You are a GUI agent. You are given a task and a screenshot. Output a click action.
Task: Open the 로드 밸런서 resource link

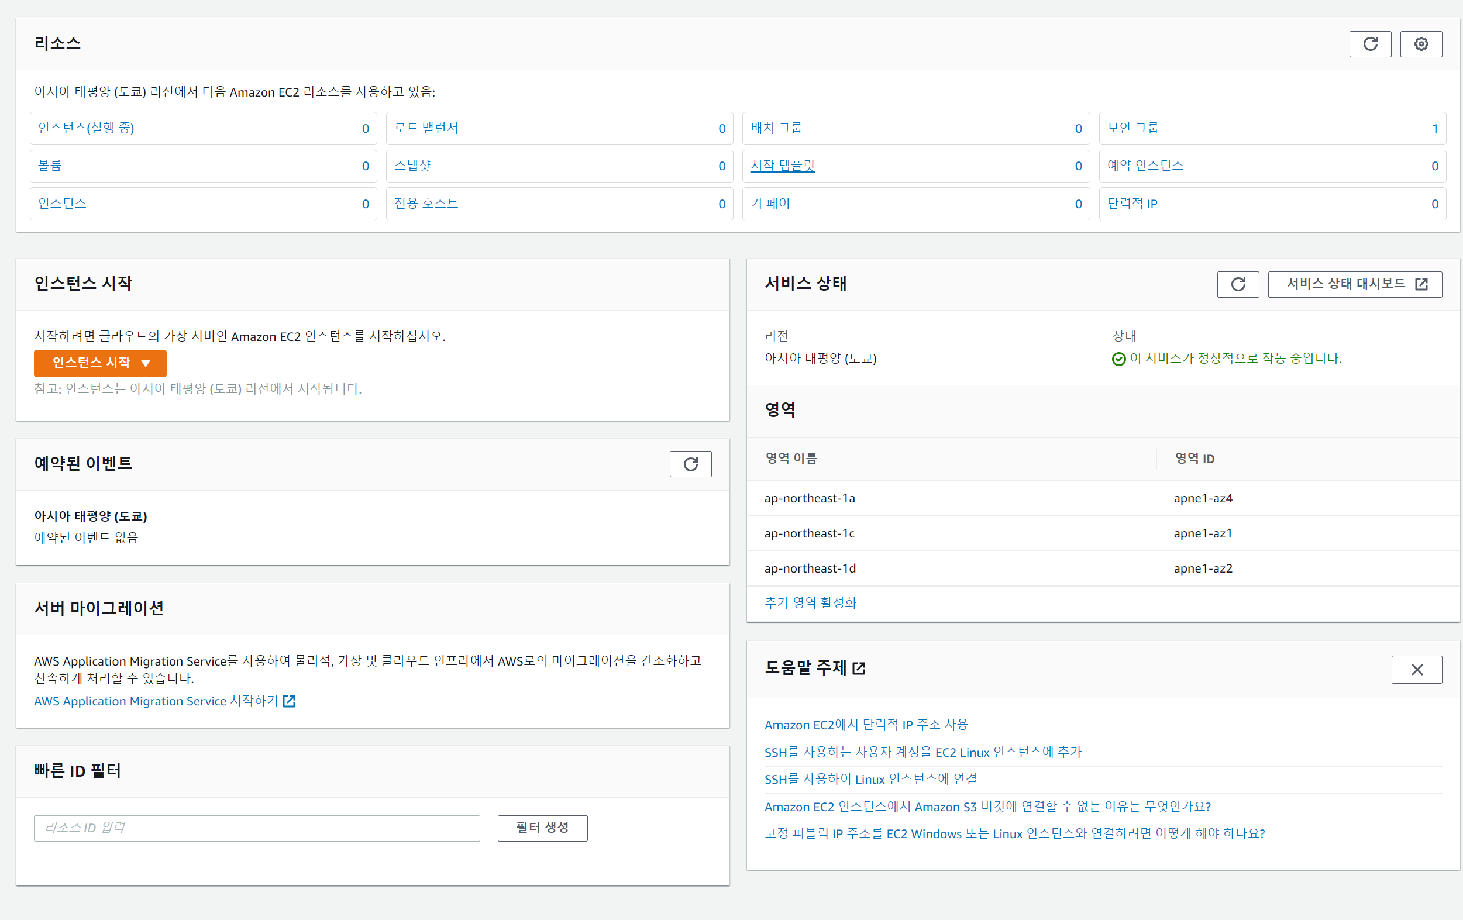[x=426, y=128]
